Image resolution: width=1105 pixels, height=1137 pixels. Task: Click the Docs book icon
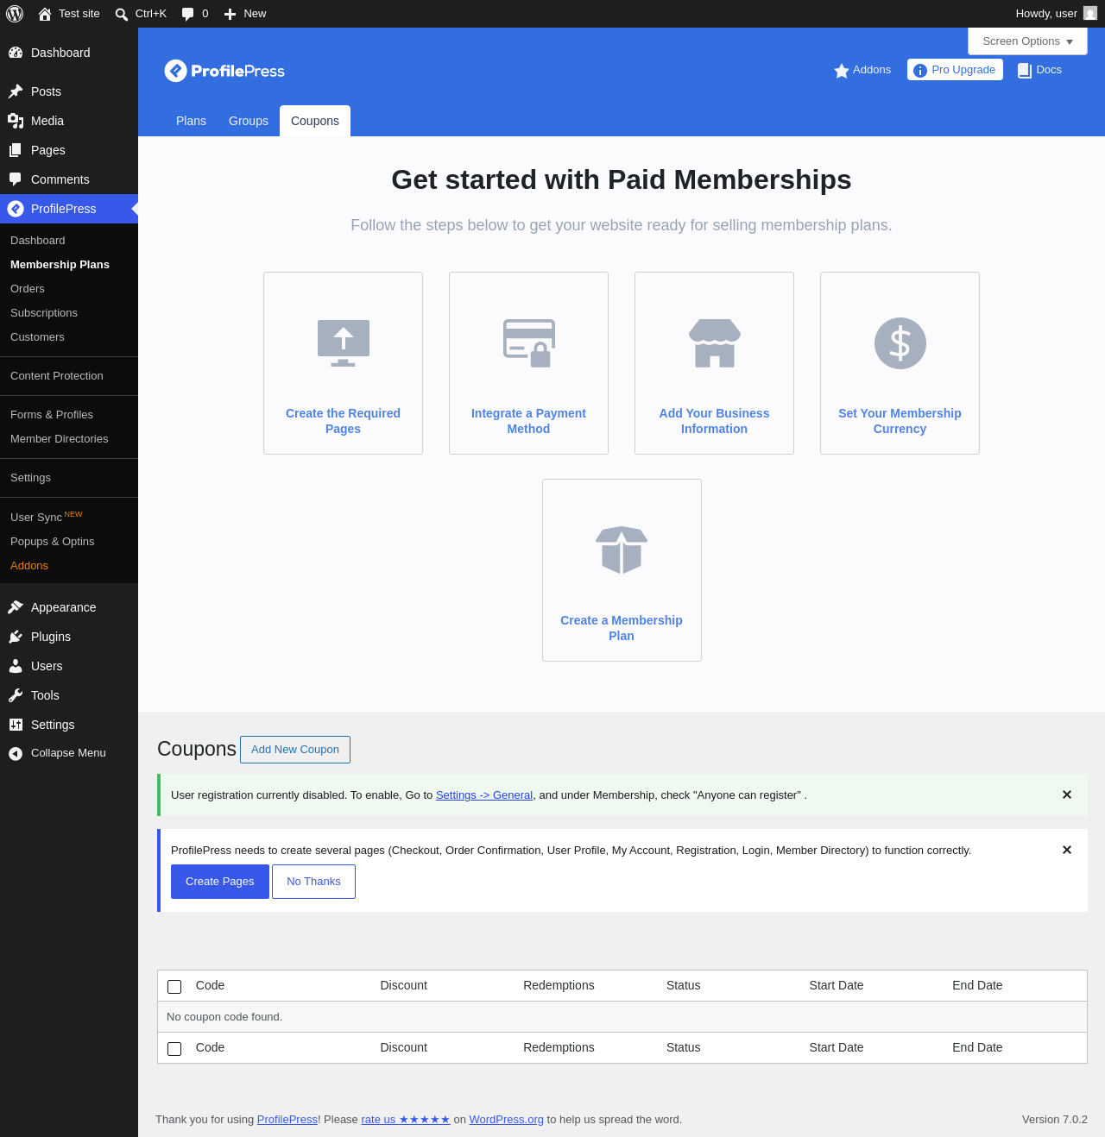click(1025, 71)
